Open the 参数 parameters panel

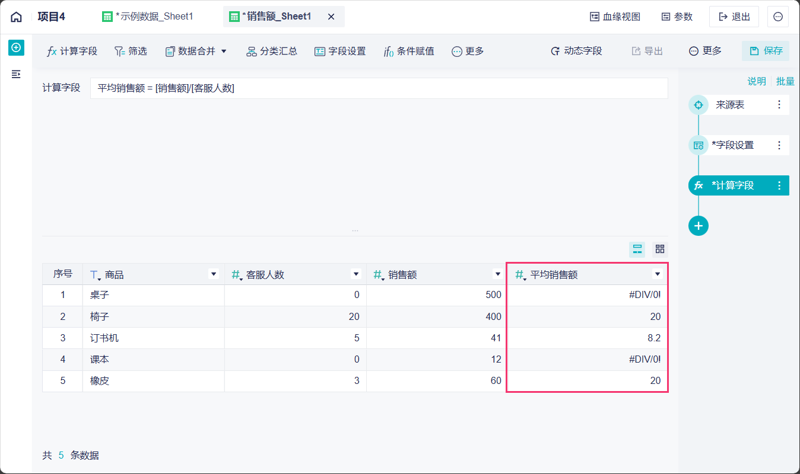(677, 17)
